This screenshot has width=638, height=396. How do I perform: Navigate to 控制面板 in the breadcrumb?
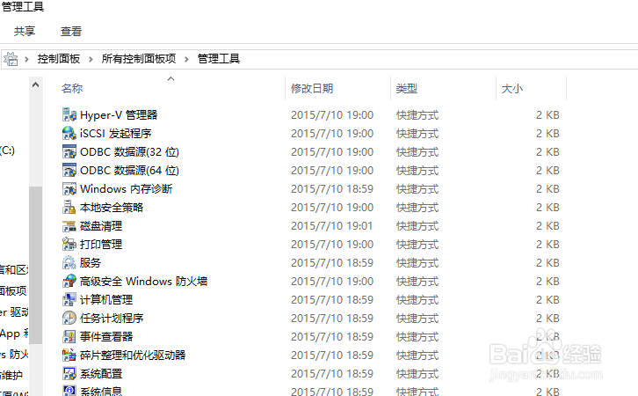(x=59, y=59)
